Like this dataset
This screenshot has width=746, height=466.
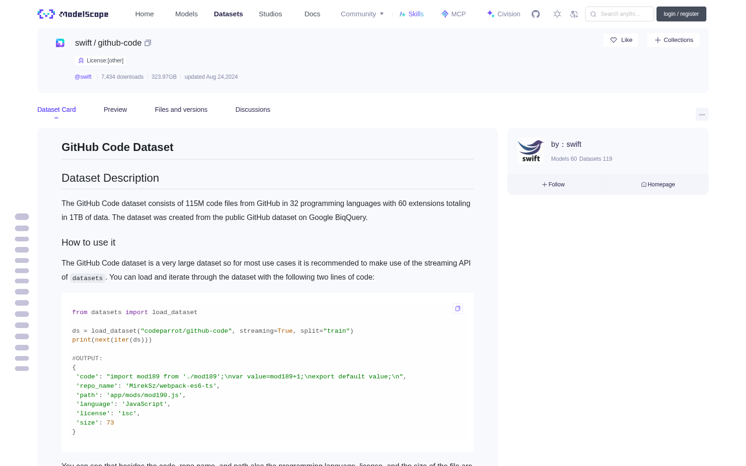click(621, 40)
